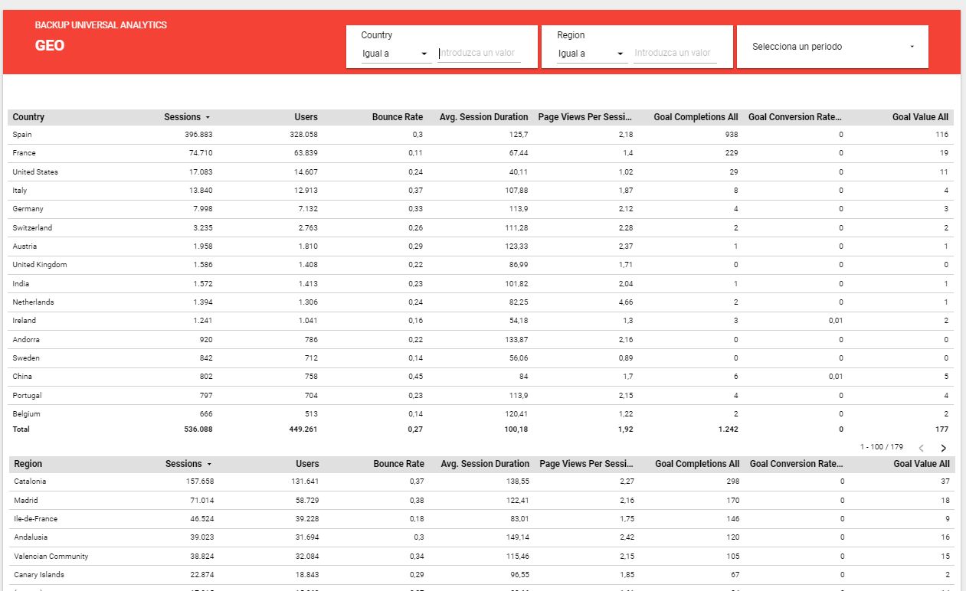Viewport: 966px width, 591px height.
Task: Select the China country row
Action: tap(480, 377)
